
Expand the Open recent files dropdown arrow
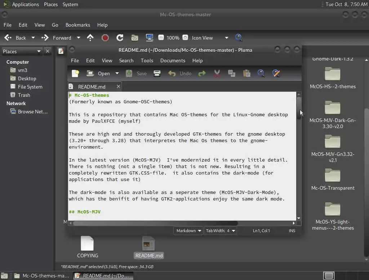pos(117,73)
